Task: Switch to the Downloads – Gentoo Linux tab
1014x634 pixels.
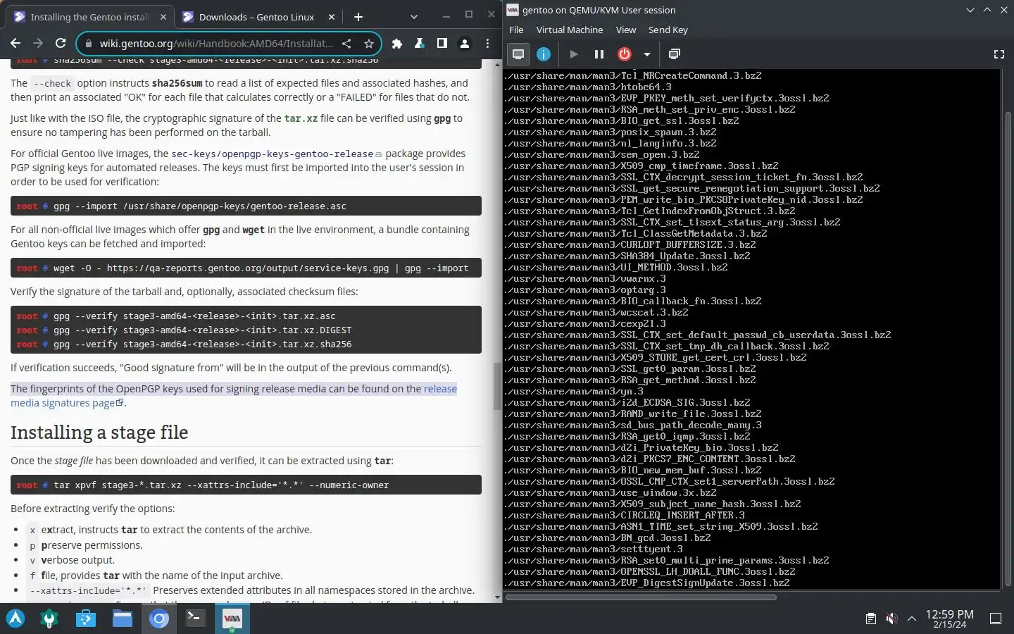Action: pos(258,17)
